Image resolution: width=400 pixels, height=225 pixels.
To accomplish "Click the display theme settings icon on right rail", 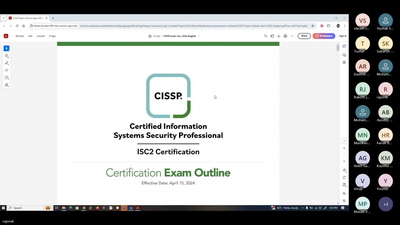I will coord(344,170).
